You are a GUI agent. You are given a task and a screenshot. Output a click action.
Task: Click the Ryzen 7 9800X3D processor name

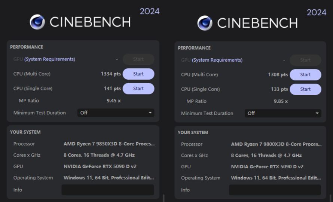point(276,144)
